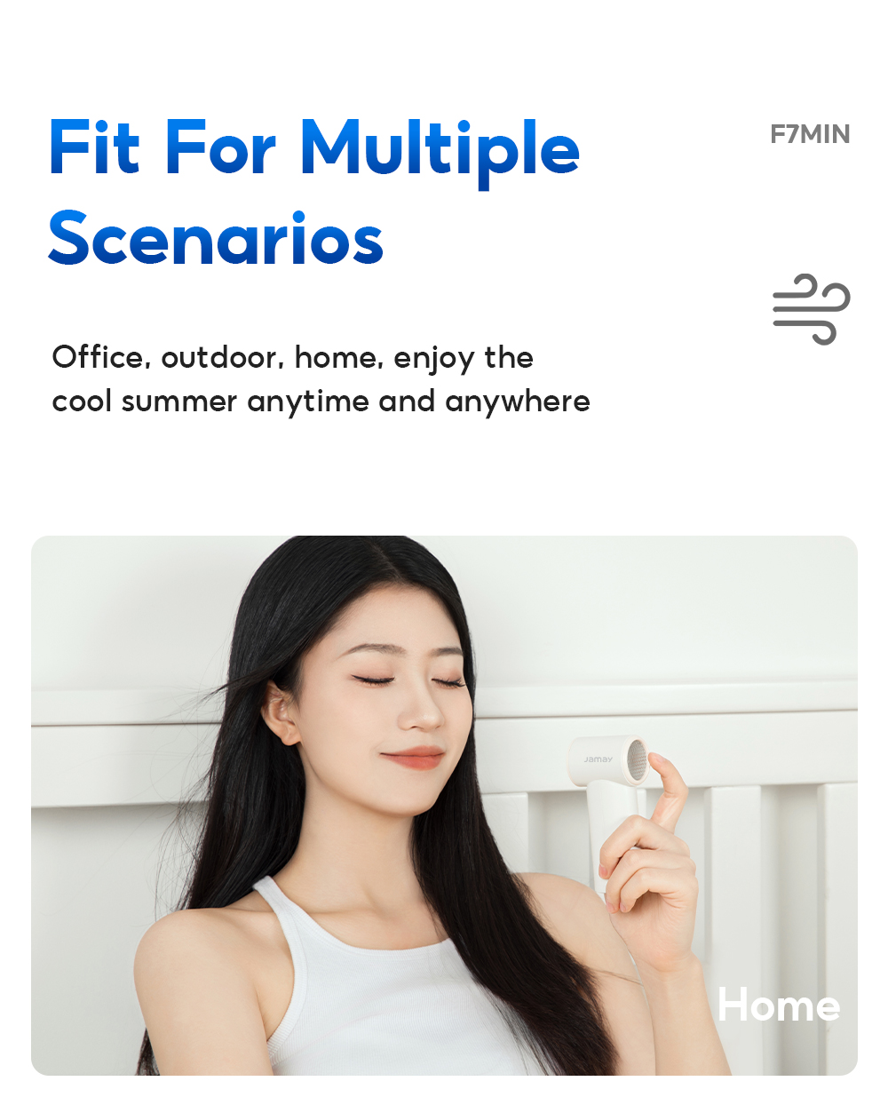Click the wind breeze icon

click(811, 308)
